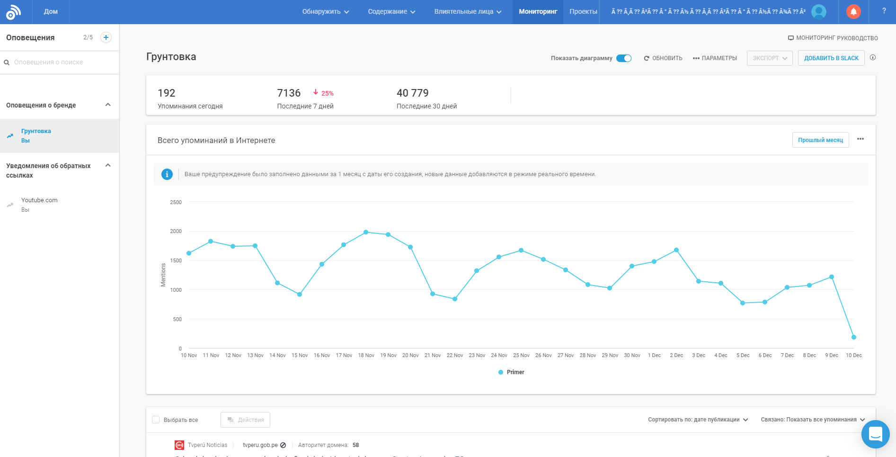Collapse the Уведомления об обратных ссылках section

[x=108, y=165]
